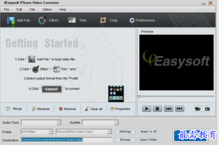The height and width of the screenshot is (145, 219).
Task: Open the Edit menu
Action: pos(19,9)
